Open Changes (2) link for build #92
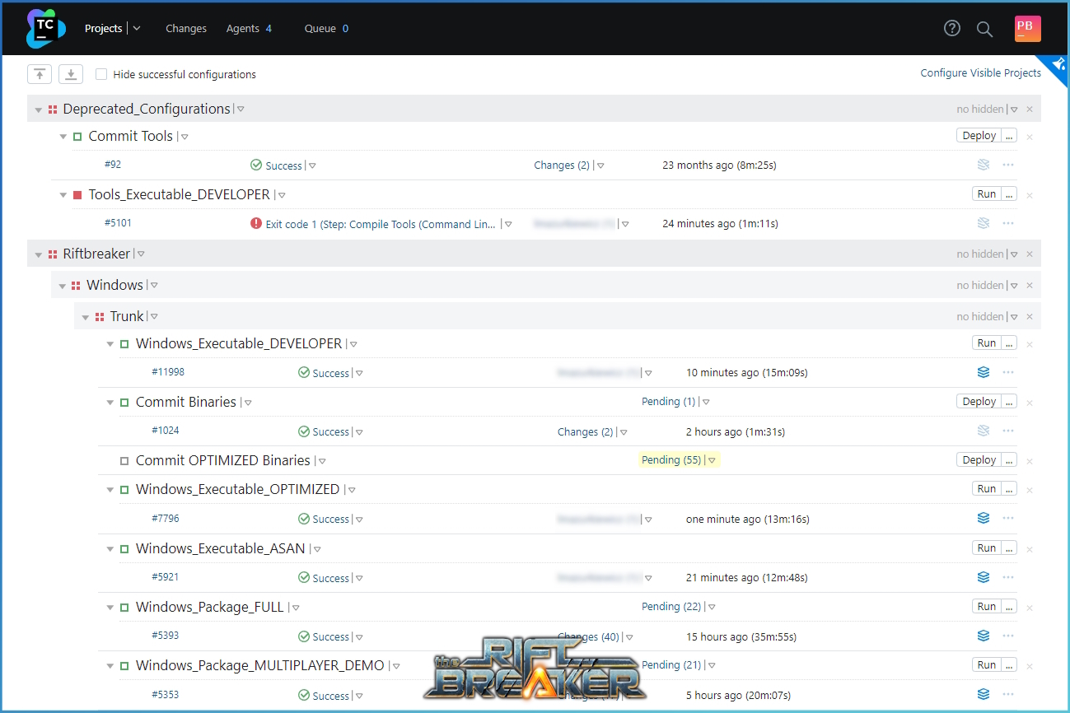 562,165
